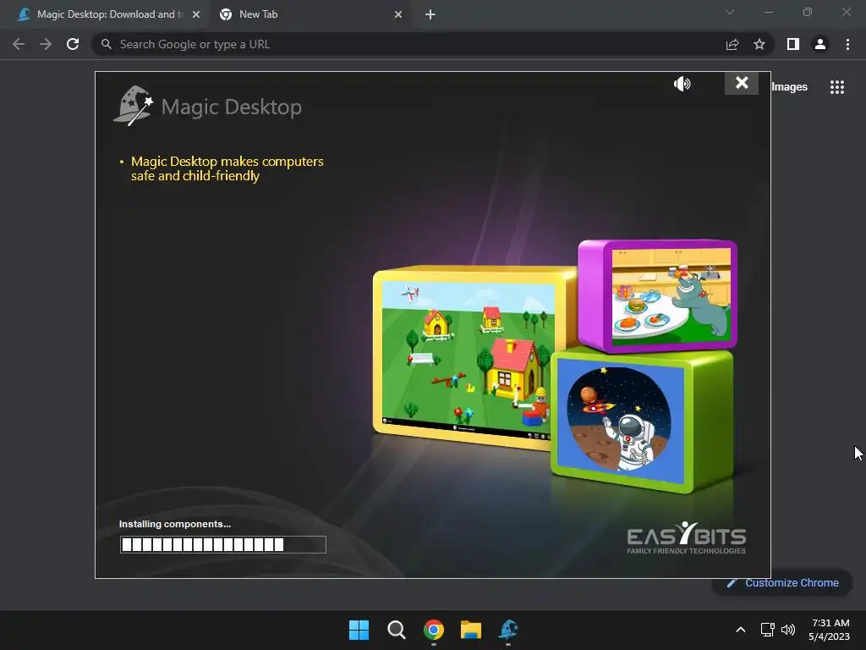Open the clock showing 7:31 AM 5/4/2023

(829, 630)
